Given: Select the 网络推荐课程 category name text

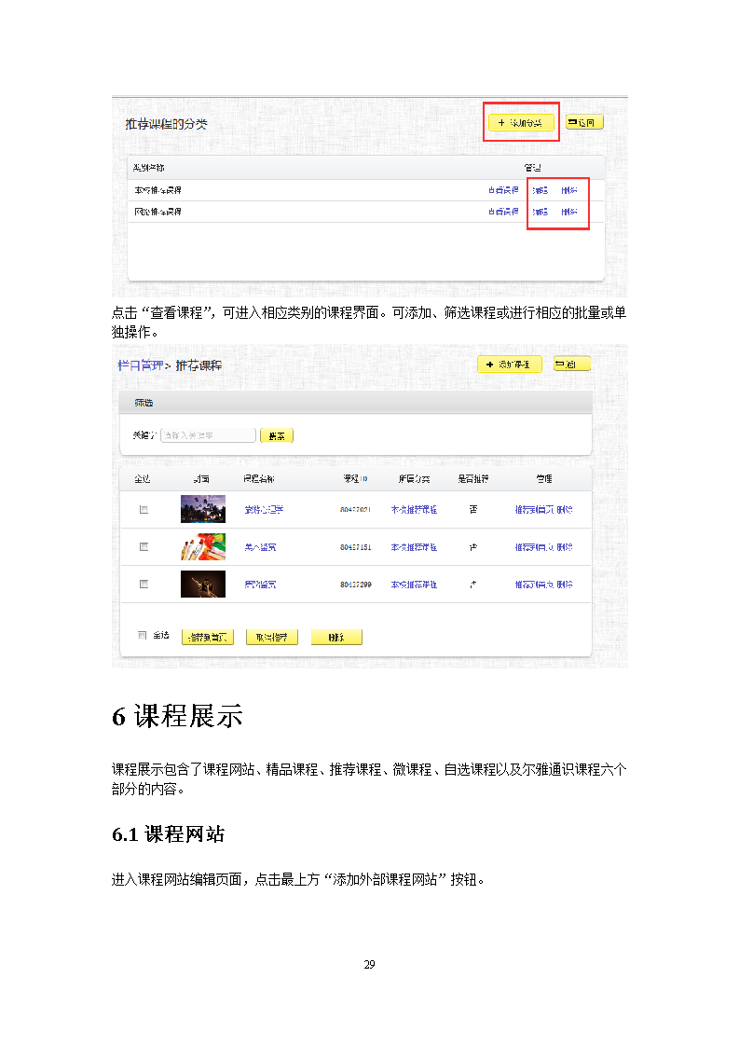Looking at the screenshot, I should tap(157, 213).
